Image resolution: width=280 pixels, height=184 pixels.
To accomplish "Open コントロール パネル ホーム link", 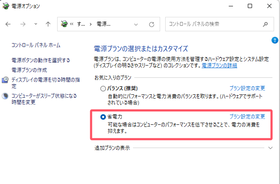I will click(x=36, y=45).
